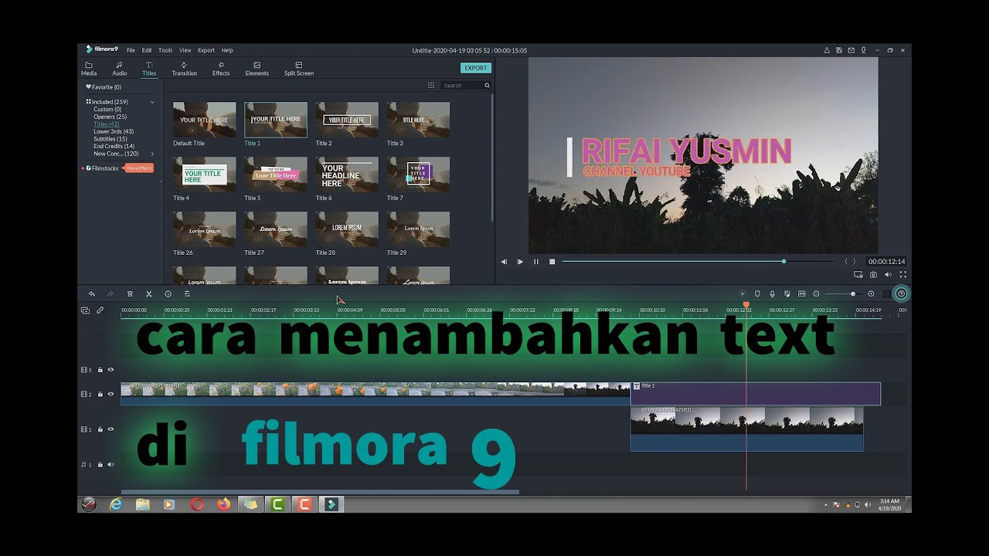989x556 pixels.
Task: Click the timeline zoom slider handle
Action: pos(853,293)
